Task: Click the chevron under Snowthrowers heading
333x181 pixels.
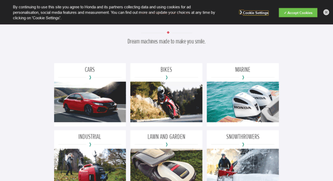Action: coord(243,144)
